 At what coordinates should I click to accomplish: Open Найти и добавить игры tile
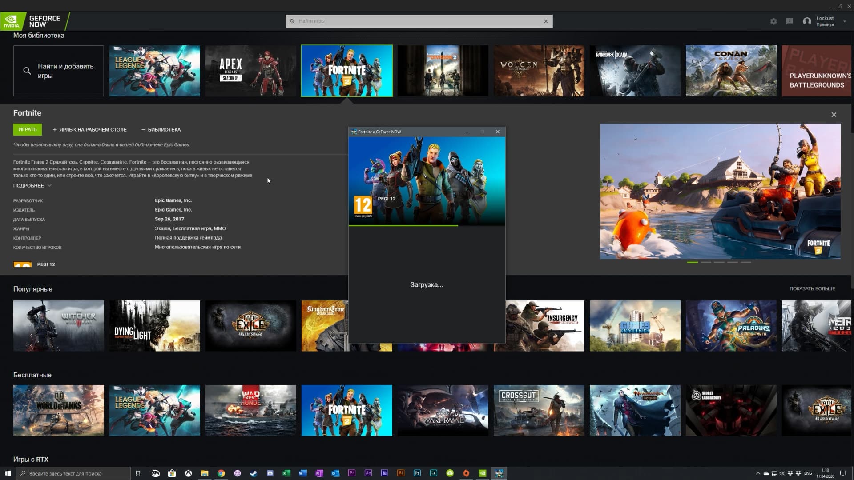click(59, 71)
